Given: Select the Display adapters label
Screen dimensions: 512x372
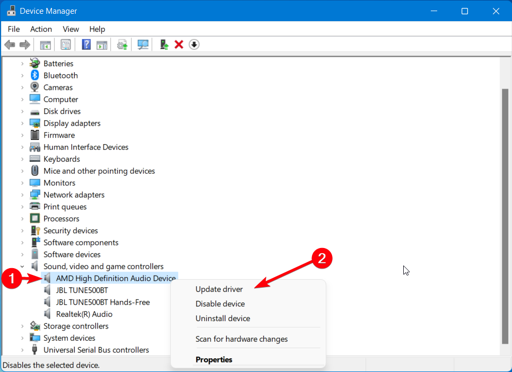Looking at the screenshot, I should [72, 123].
